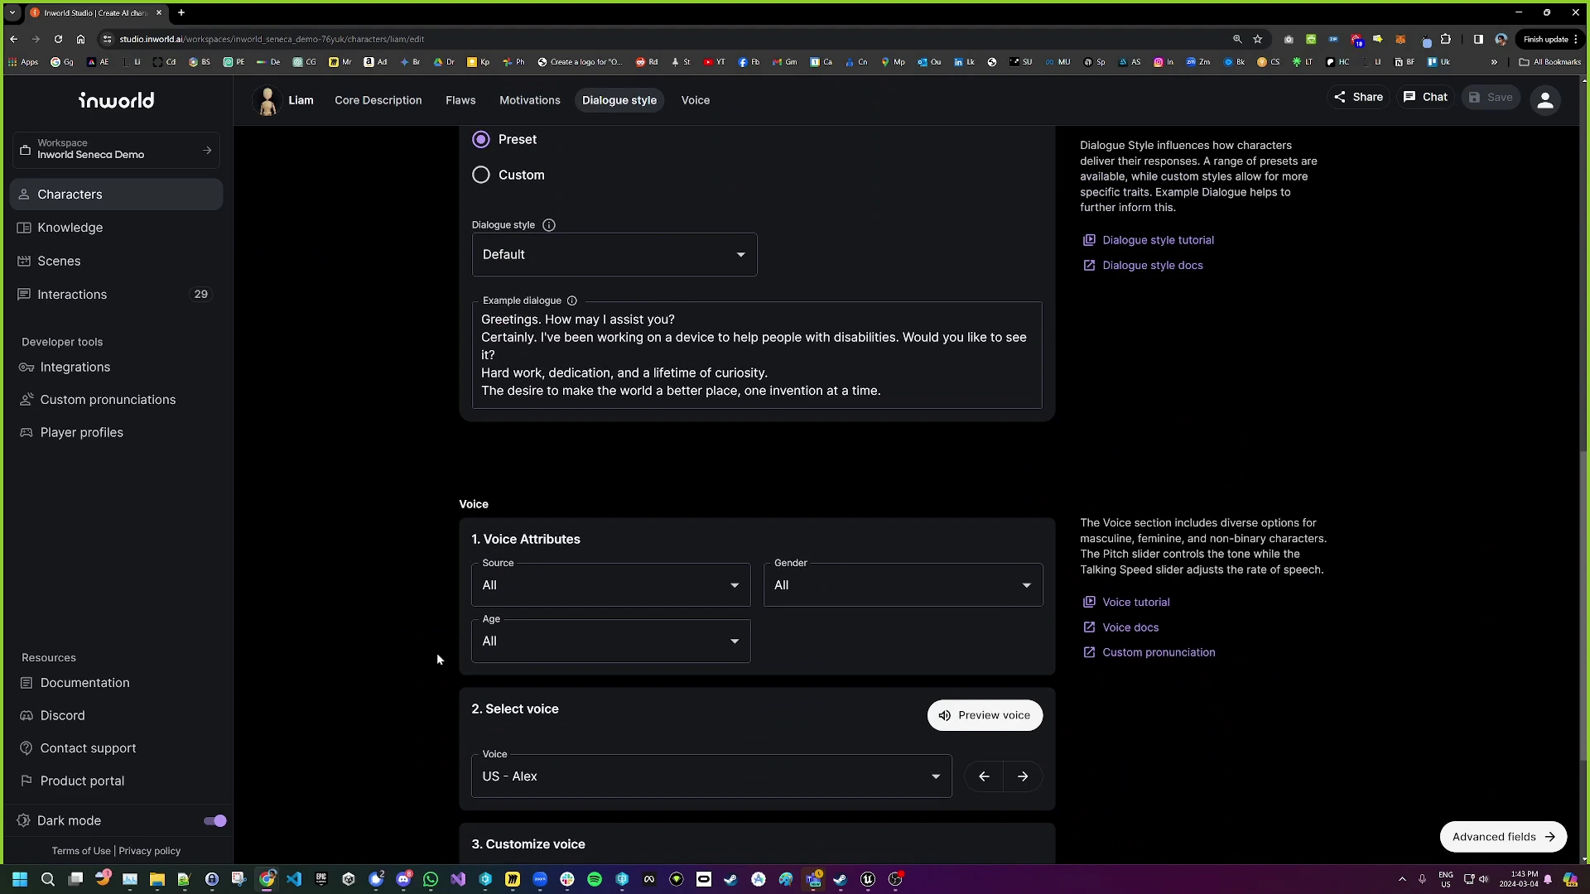Open the All Bookmarks folder
The height and width of the screenshot is (894, 1590).
(x=1550, y=62)
